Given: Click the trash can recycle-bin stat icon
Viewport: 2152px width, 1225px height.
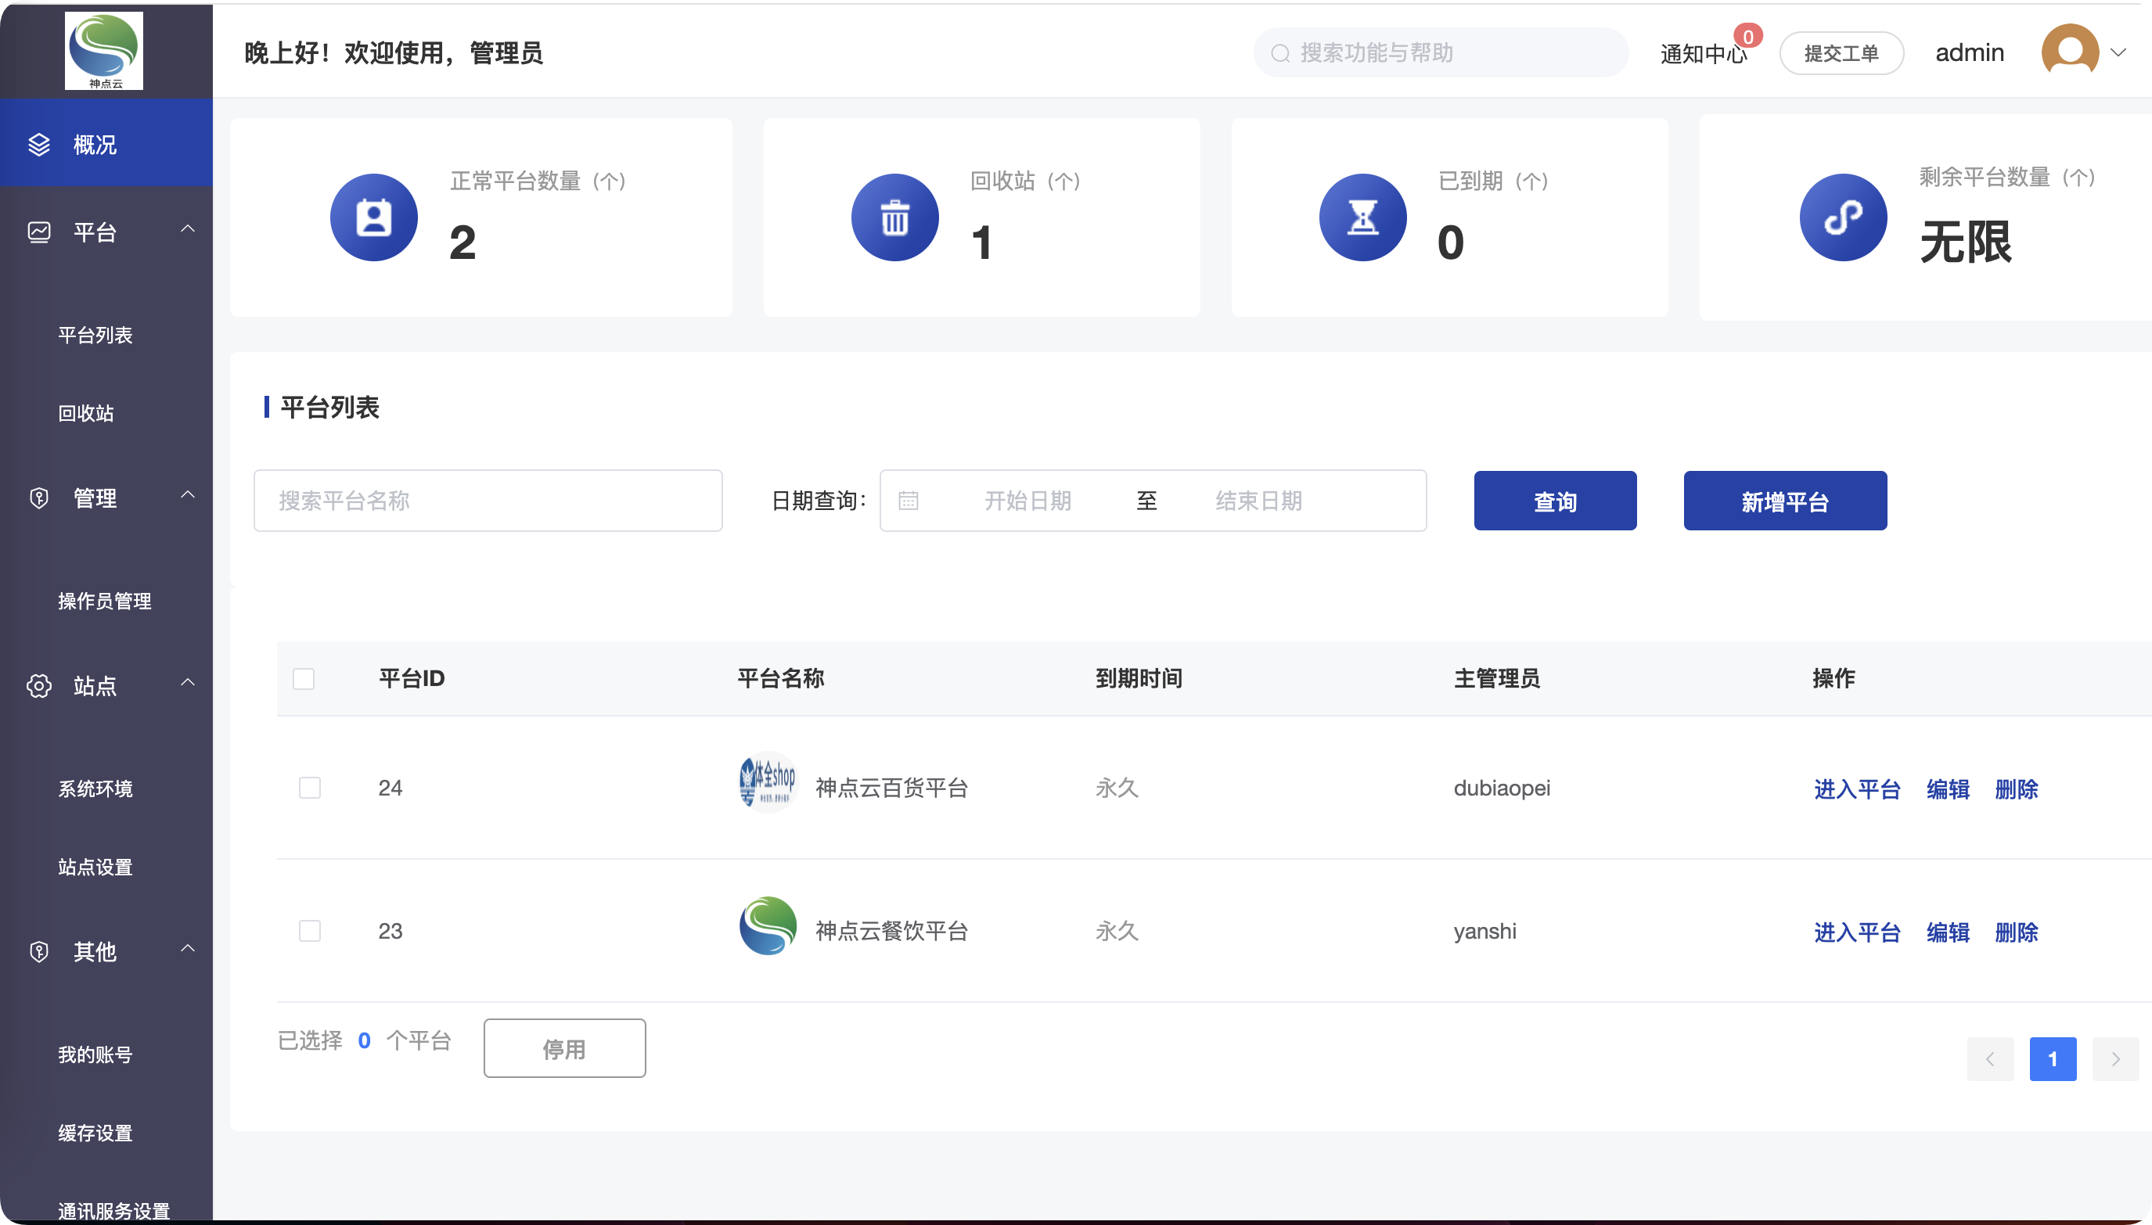Looking at the screenshot, I should tap(894, 218).
